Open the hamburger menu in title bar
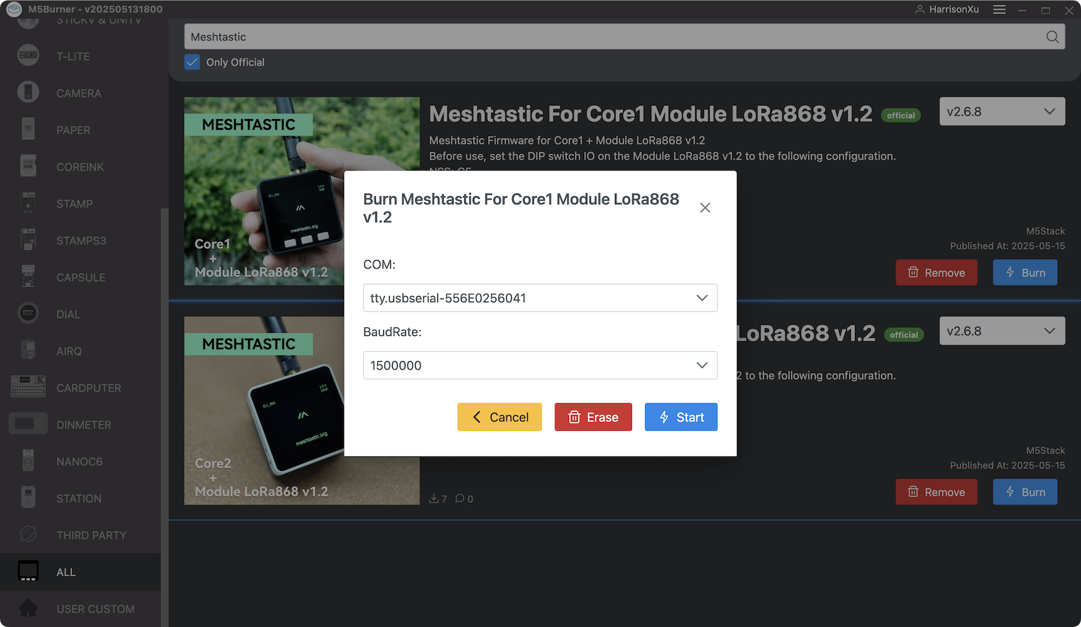1081x627 pixels. (999, 9)
